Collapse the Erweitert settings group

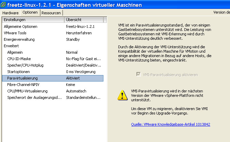11,46
